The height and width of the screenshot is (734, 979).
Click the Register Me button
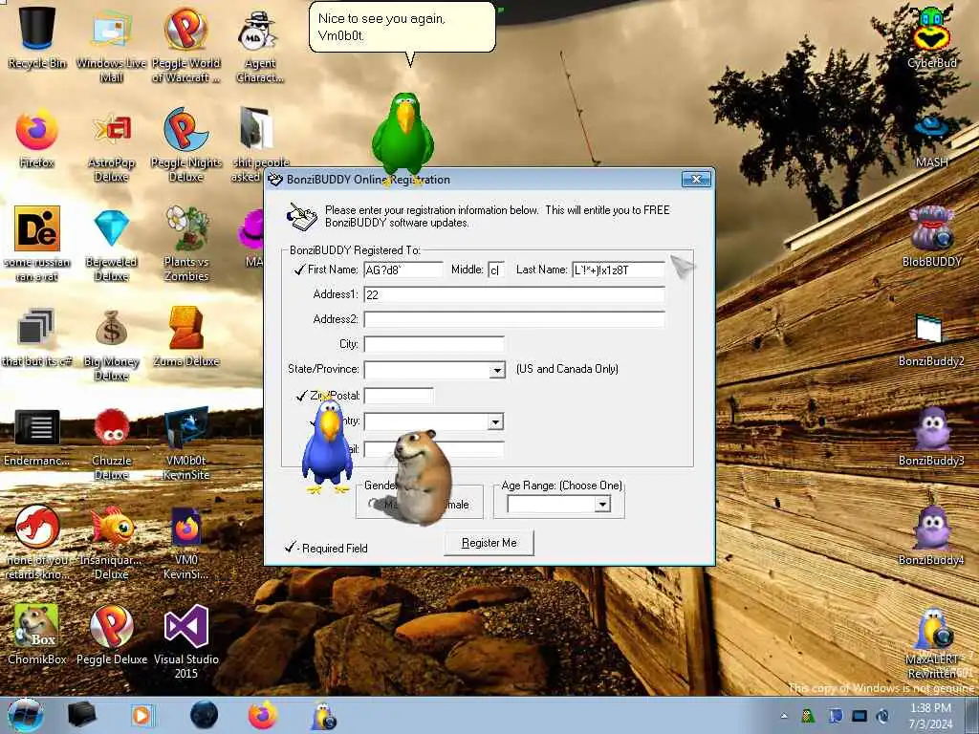489,543
